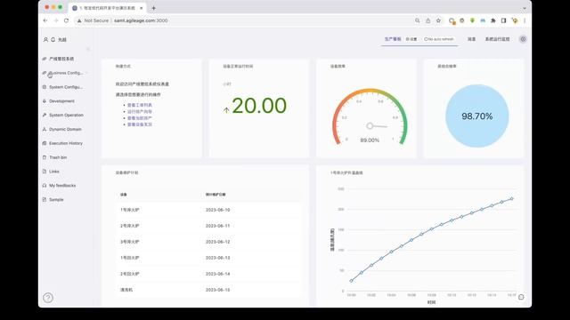Click the last data point on the temperature curve
The height and width of the screenshot is (320, 570).
512,199
